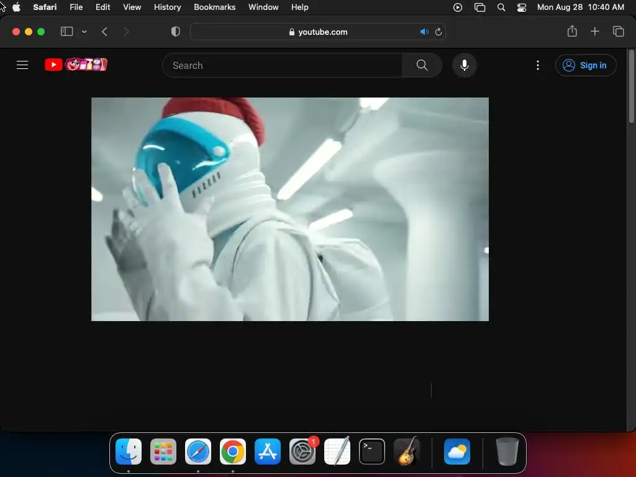Open the Bookmarks menu
This screenshot has height=477, width=636.
(x=214, y=7)
